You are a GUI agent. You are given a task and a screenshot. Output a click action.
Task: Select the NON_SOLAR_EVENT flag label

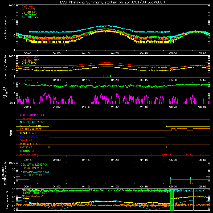point(32,122)
